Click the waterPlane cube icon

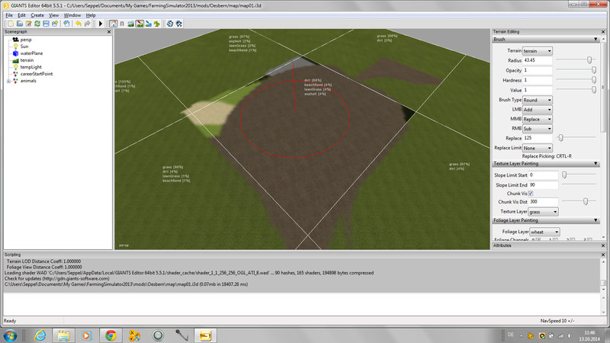[x=14, y=53]
